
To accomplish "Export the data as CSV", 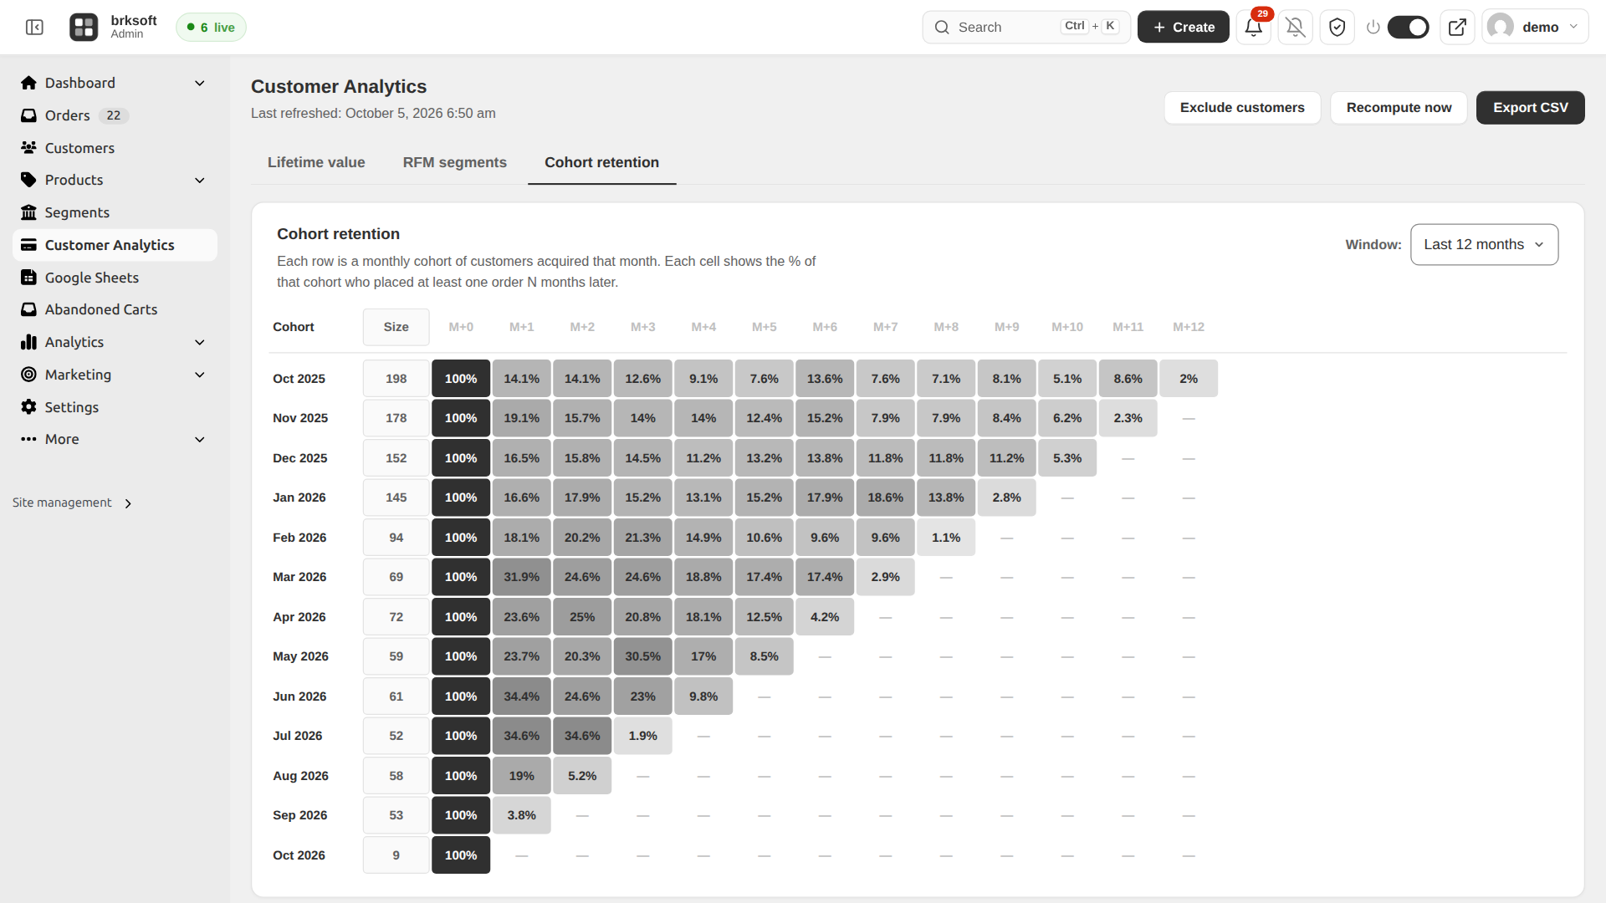I will 1530,108.
